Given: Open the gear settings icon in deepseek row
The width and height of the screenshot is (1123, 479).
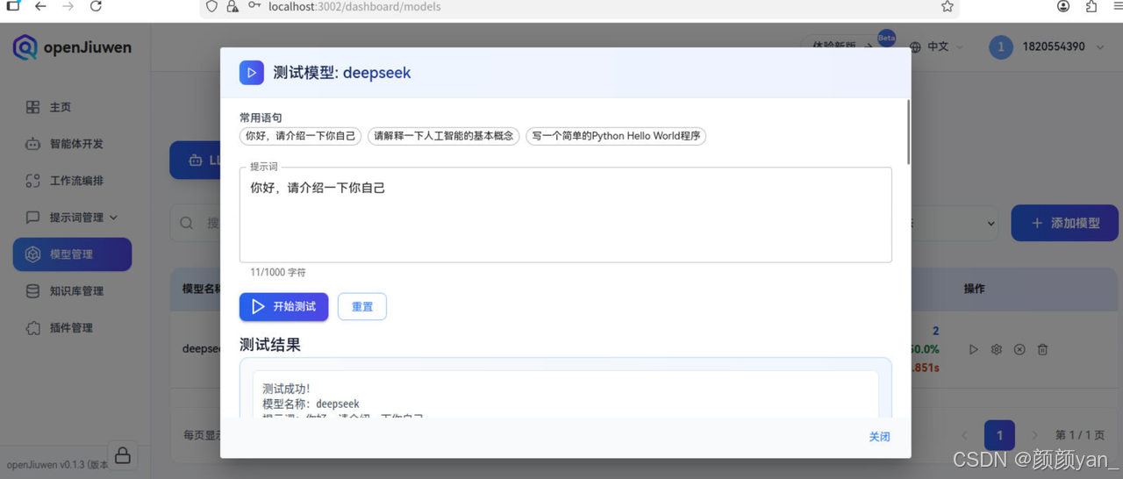Looking at the screenshot, I should point(996,349).
